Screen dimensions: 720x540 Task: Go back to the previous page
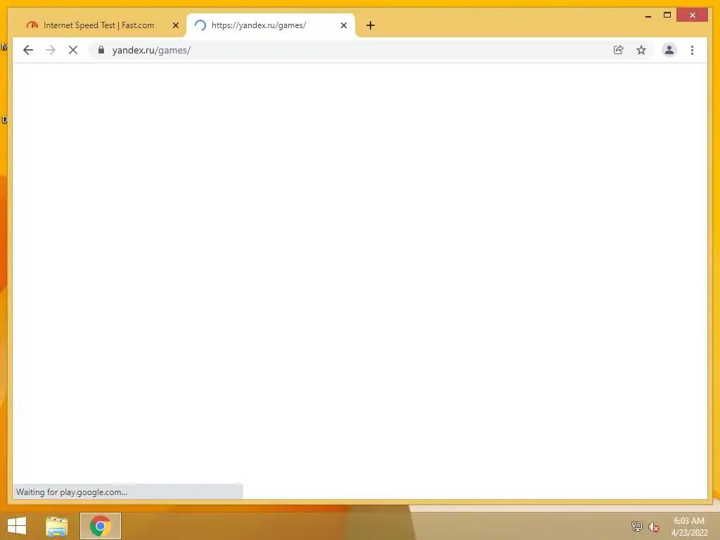(28, 50)
